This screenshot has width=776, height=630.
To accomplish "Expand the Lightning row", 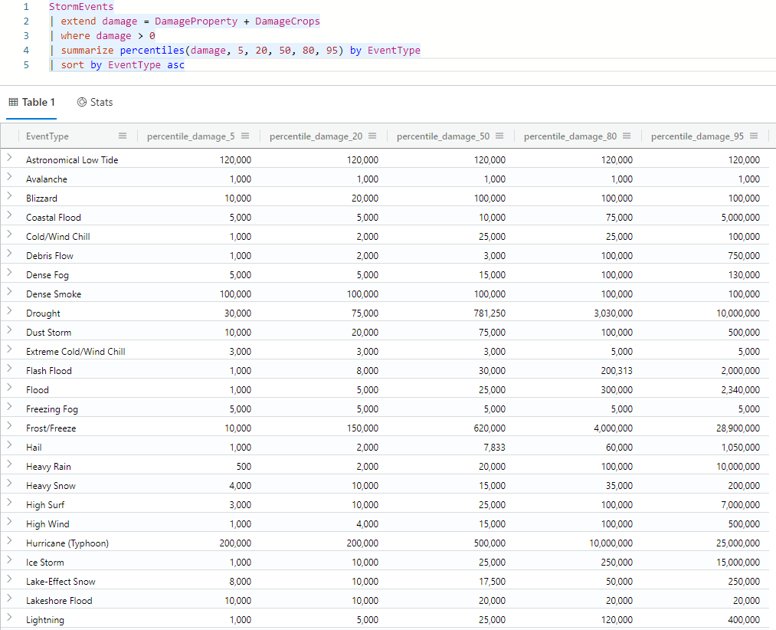I will (x=9, y=618).
